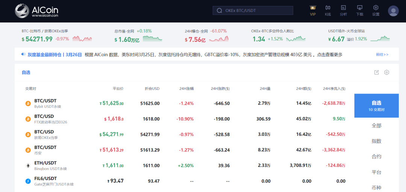Select the 自选 10 交易对 tab

tap(376, 106)
